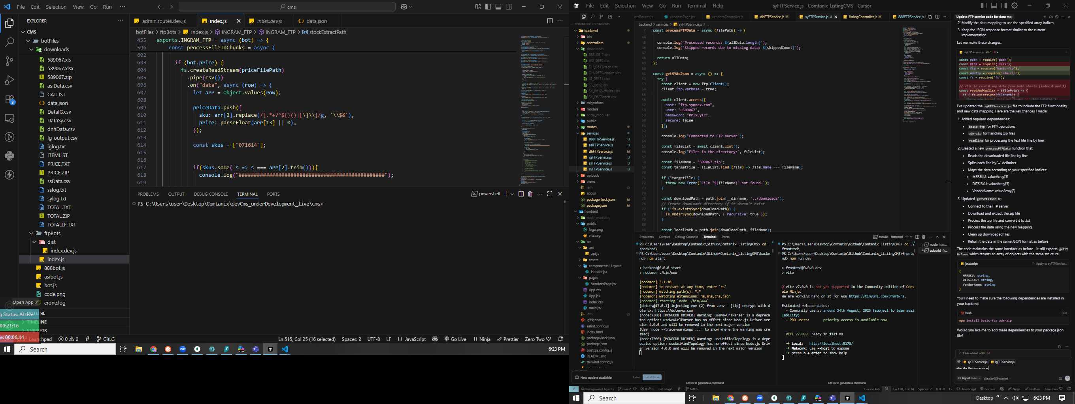Open Terminal menu in Cursor menu bar
Viewport: 1075px width, 404px height.
pos(696,6)
